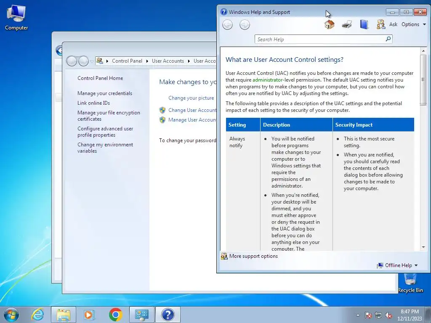Click the printer icon in Help toolbar

click(x=347, y=24)
